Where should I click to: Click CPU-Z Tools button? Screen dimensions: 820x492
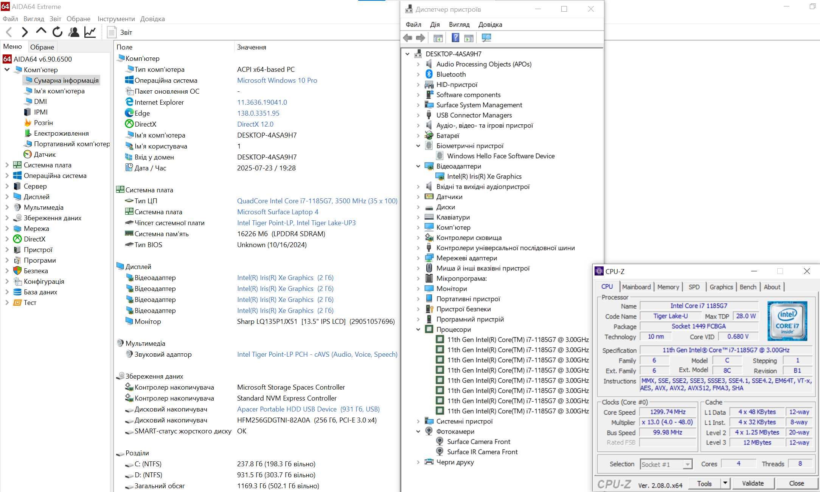[x=704, y=483]
